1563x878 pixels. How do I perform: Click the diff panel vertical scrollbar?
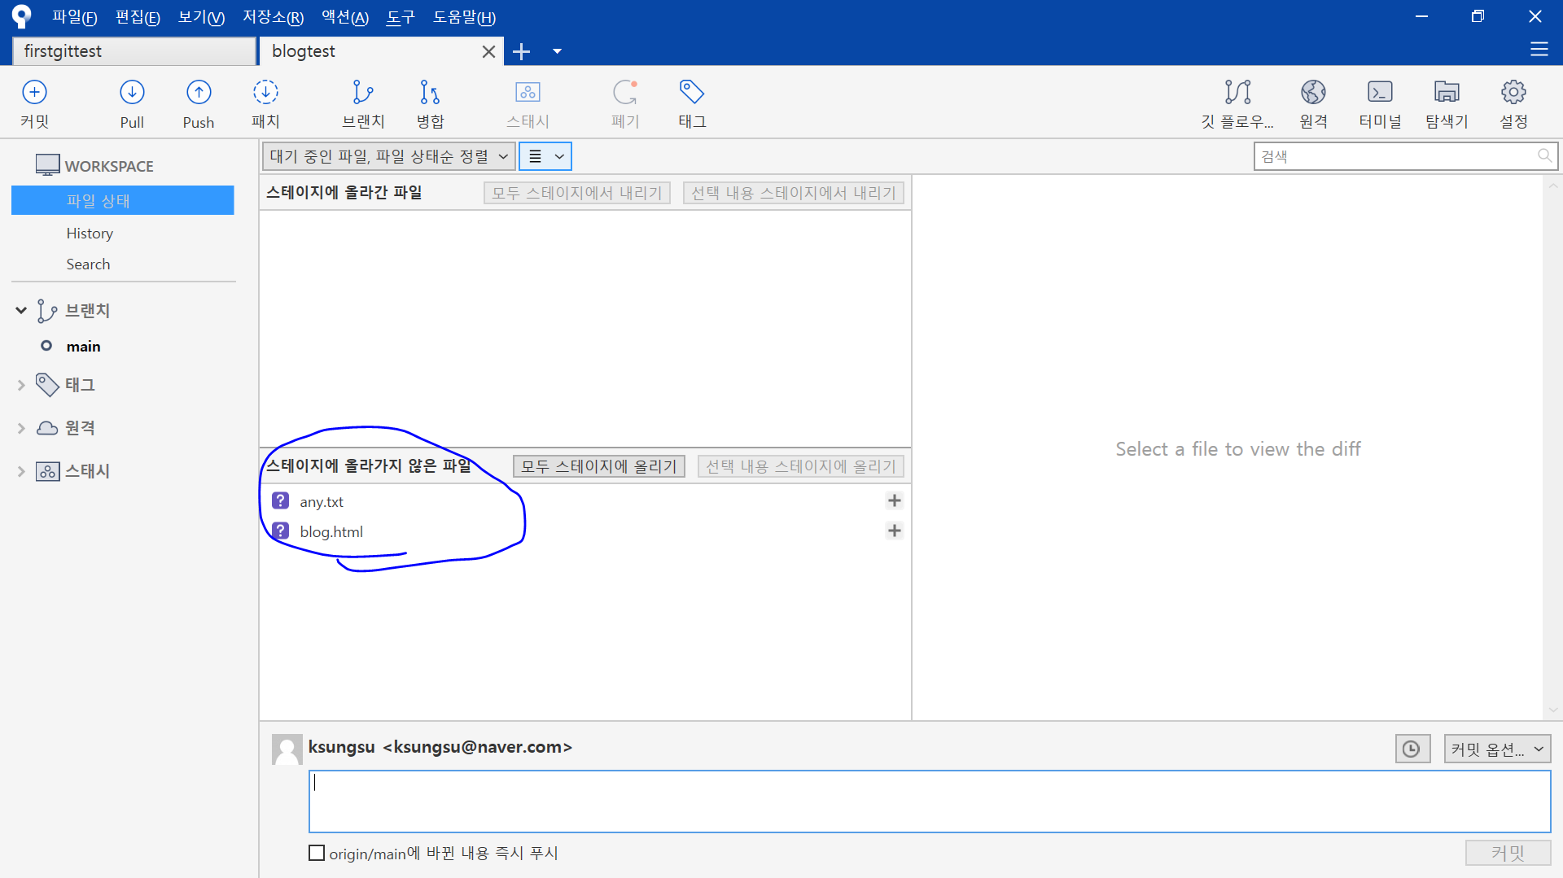point(1552,448)
